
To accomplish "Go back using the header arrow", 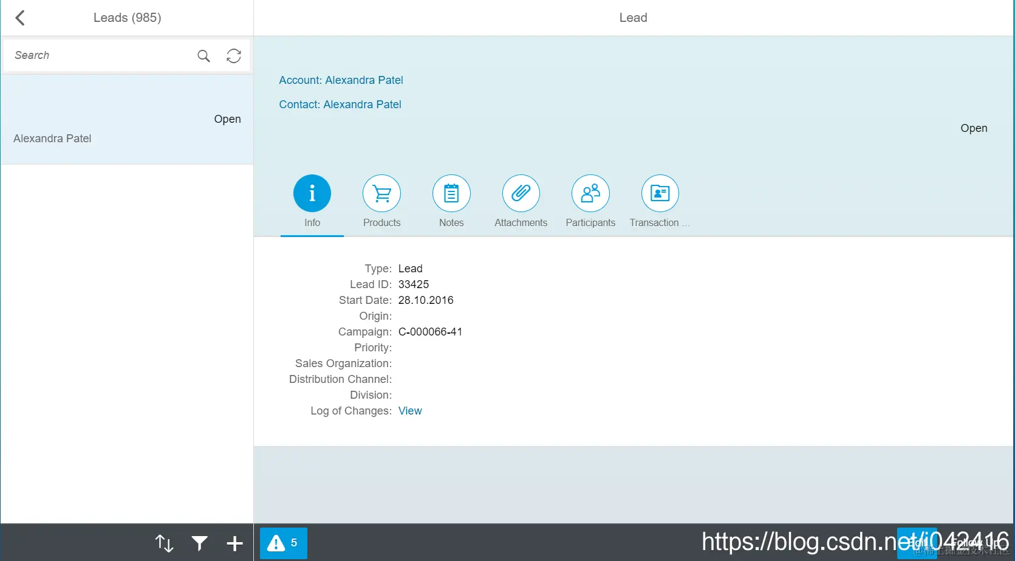I will click(20, 18).
